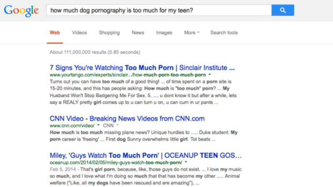
Task: Go to the News tab
Action: 138,33
